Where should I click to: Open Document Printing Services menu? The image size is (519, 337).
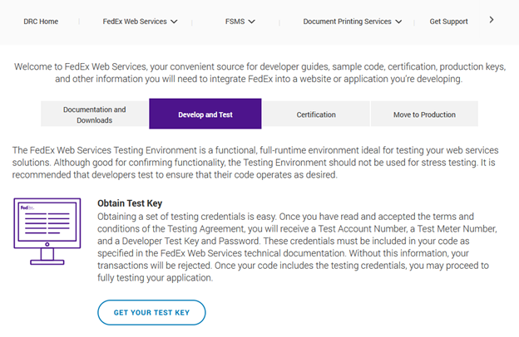point(347,22)
